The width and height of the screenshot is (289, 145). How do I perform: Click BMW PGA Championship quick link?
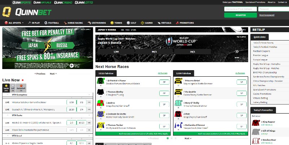click(265, 72)
